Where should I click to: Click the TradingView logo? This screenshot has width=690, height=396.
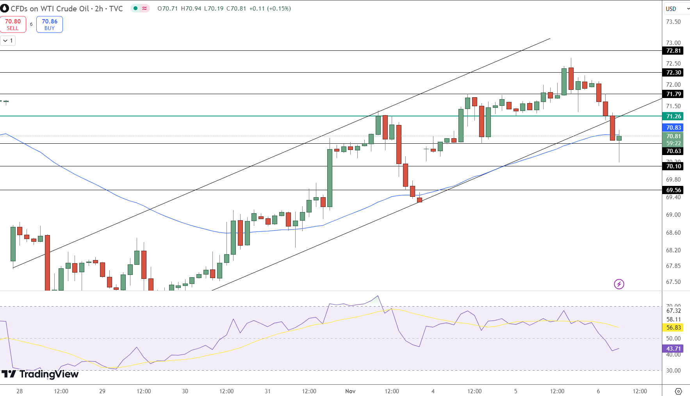40,374
